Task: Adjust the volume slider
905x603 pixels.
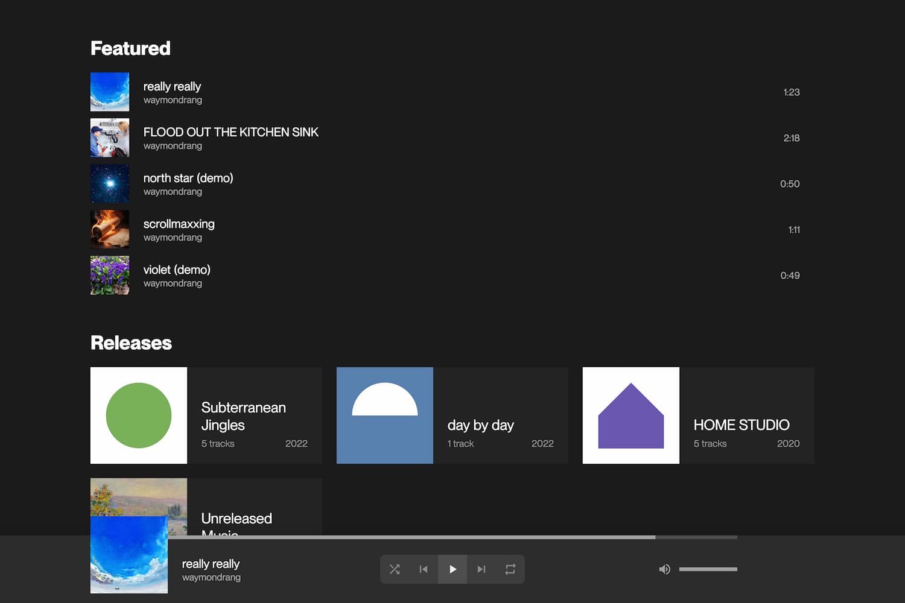Action: click(708, 569)
